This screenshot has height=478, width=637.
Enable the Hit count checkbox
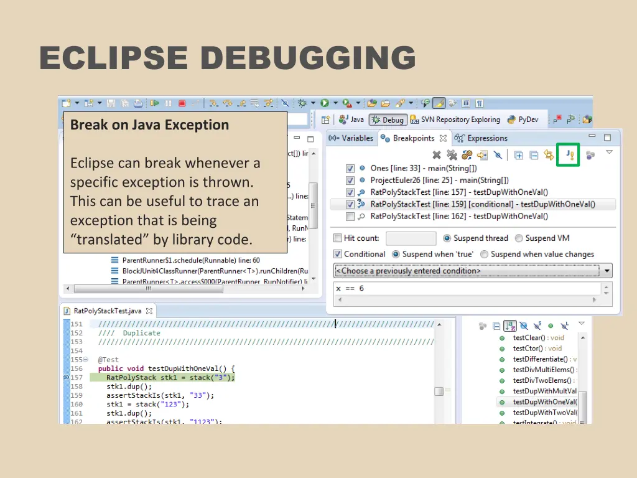(338, 238)
